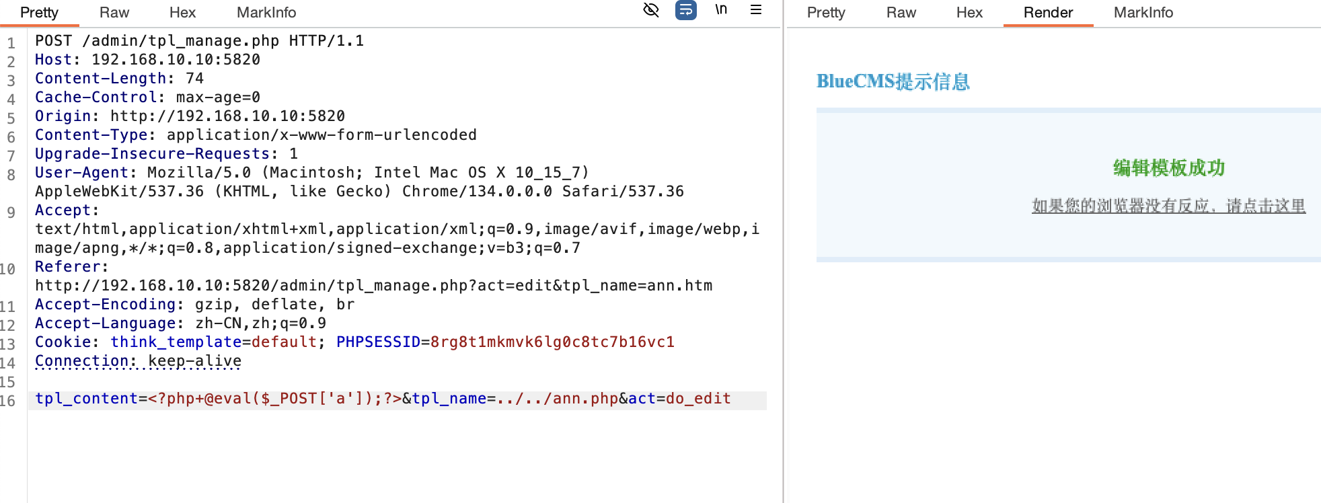Click the Origin header line
The height and width of the screenshot is (503, 1321).
(190, 116)
